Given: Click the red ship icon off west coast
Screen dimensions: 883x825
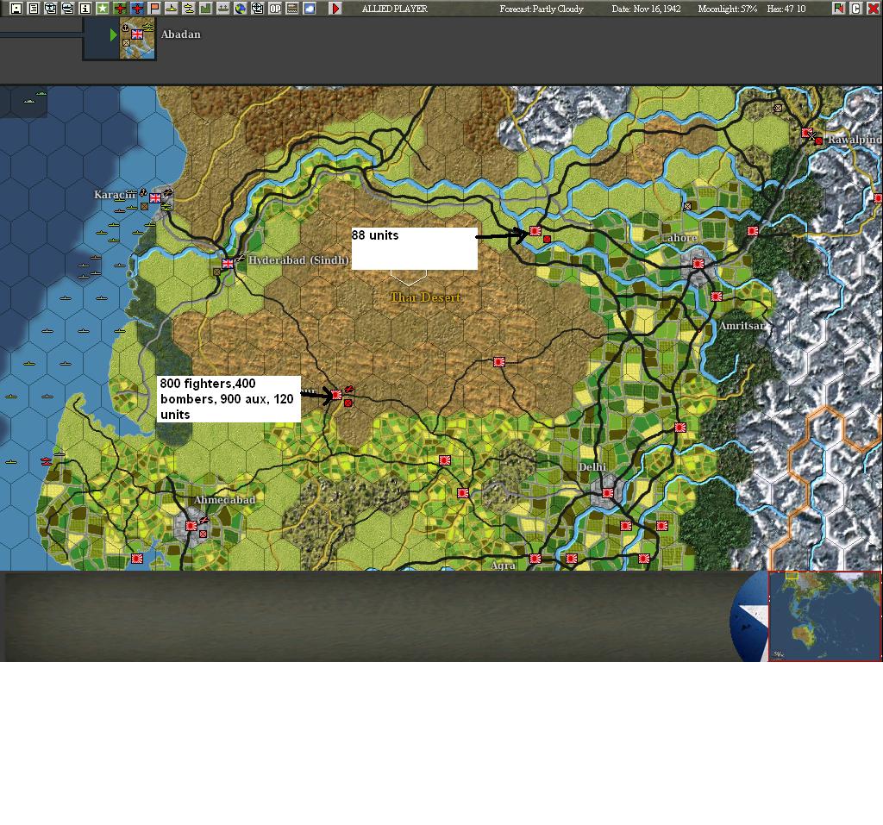Looking at the screenshot, I should pos(47,462).
